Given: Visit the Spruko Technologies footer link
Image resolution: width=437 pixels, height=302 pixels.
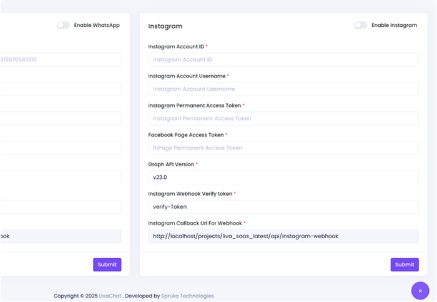Looking at the screenshot, I should click(x=187, y=296).
